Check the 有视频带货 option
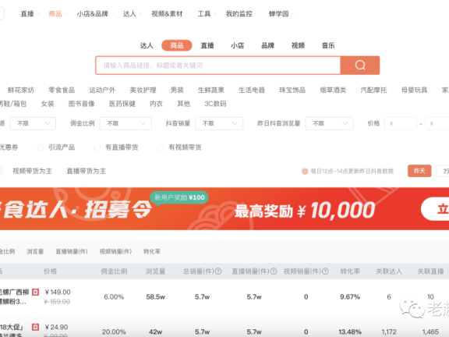Screen dimensions: 449x337 coord(161,147)
